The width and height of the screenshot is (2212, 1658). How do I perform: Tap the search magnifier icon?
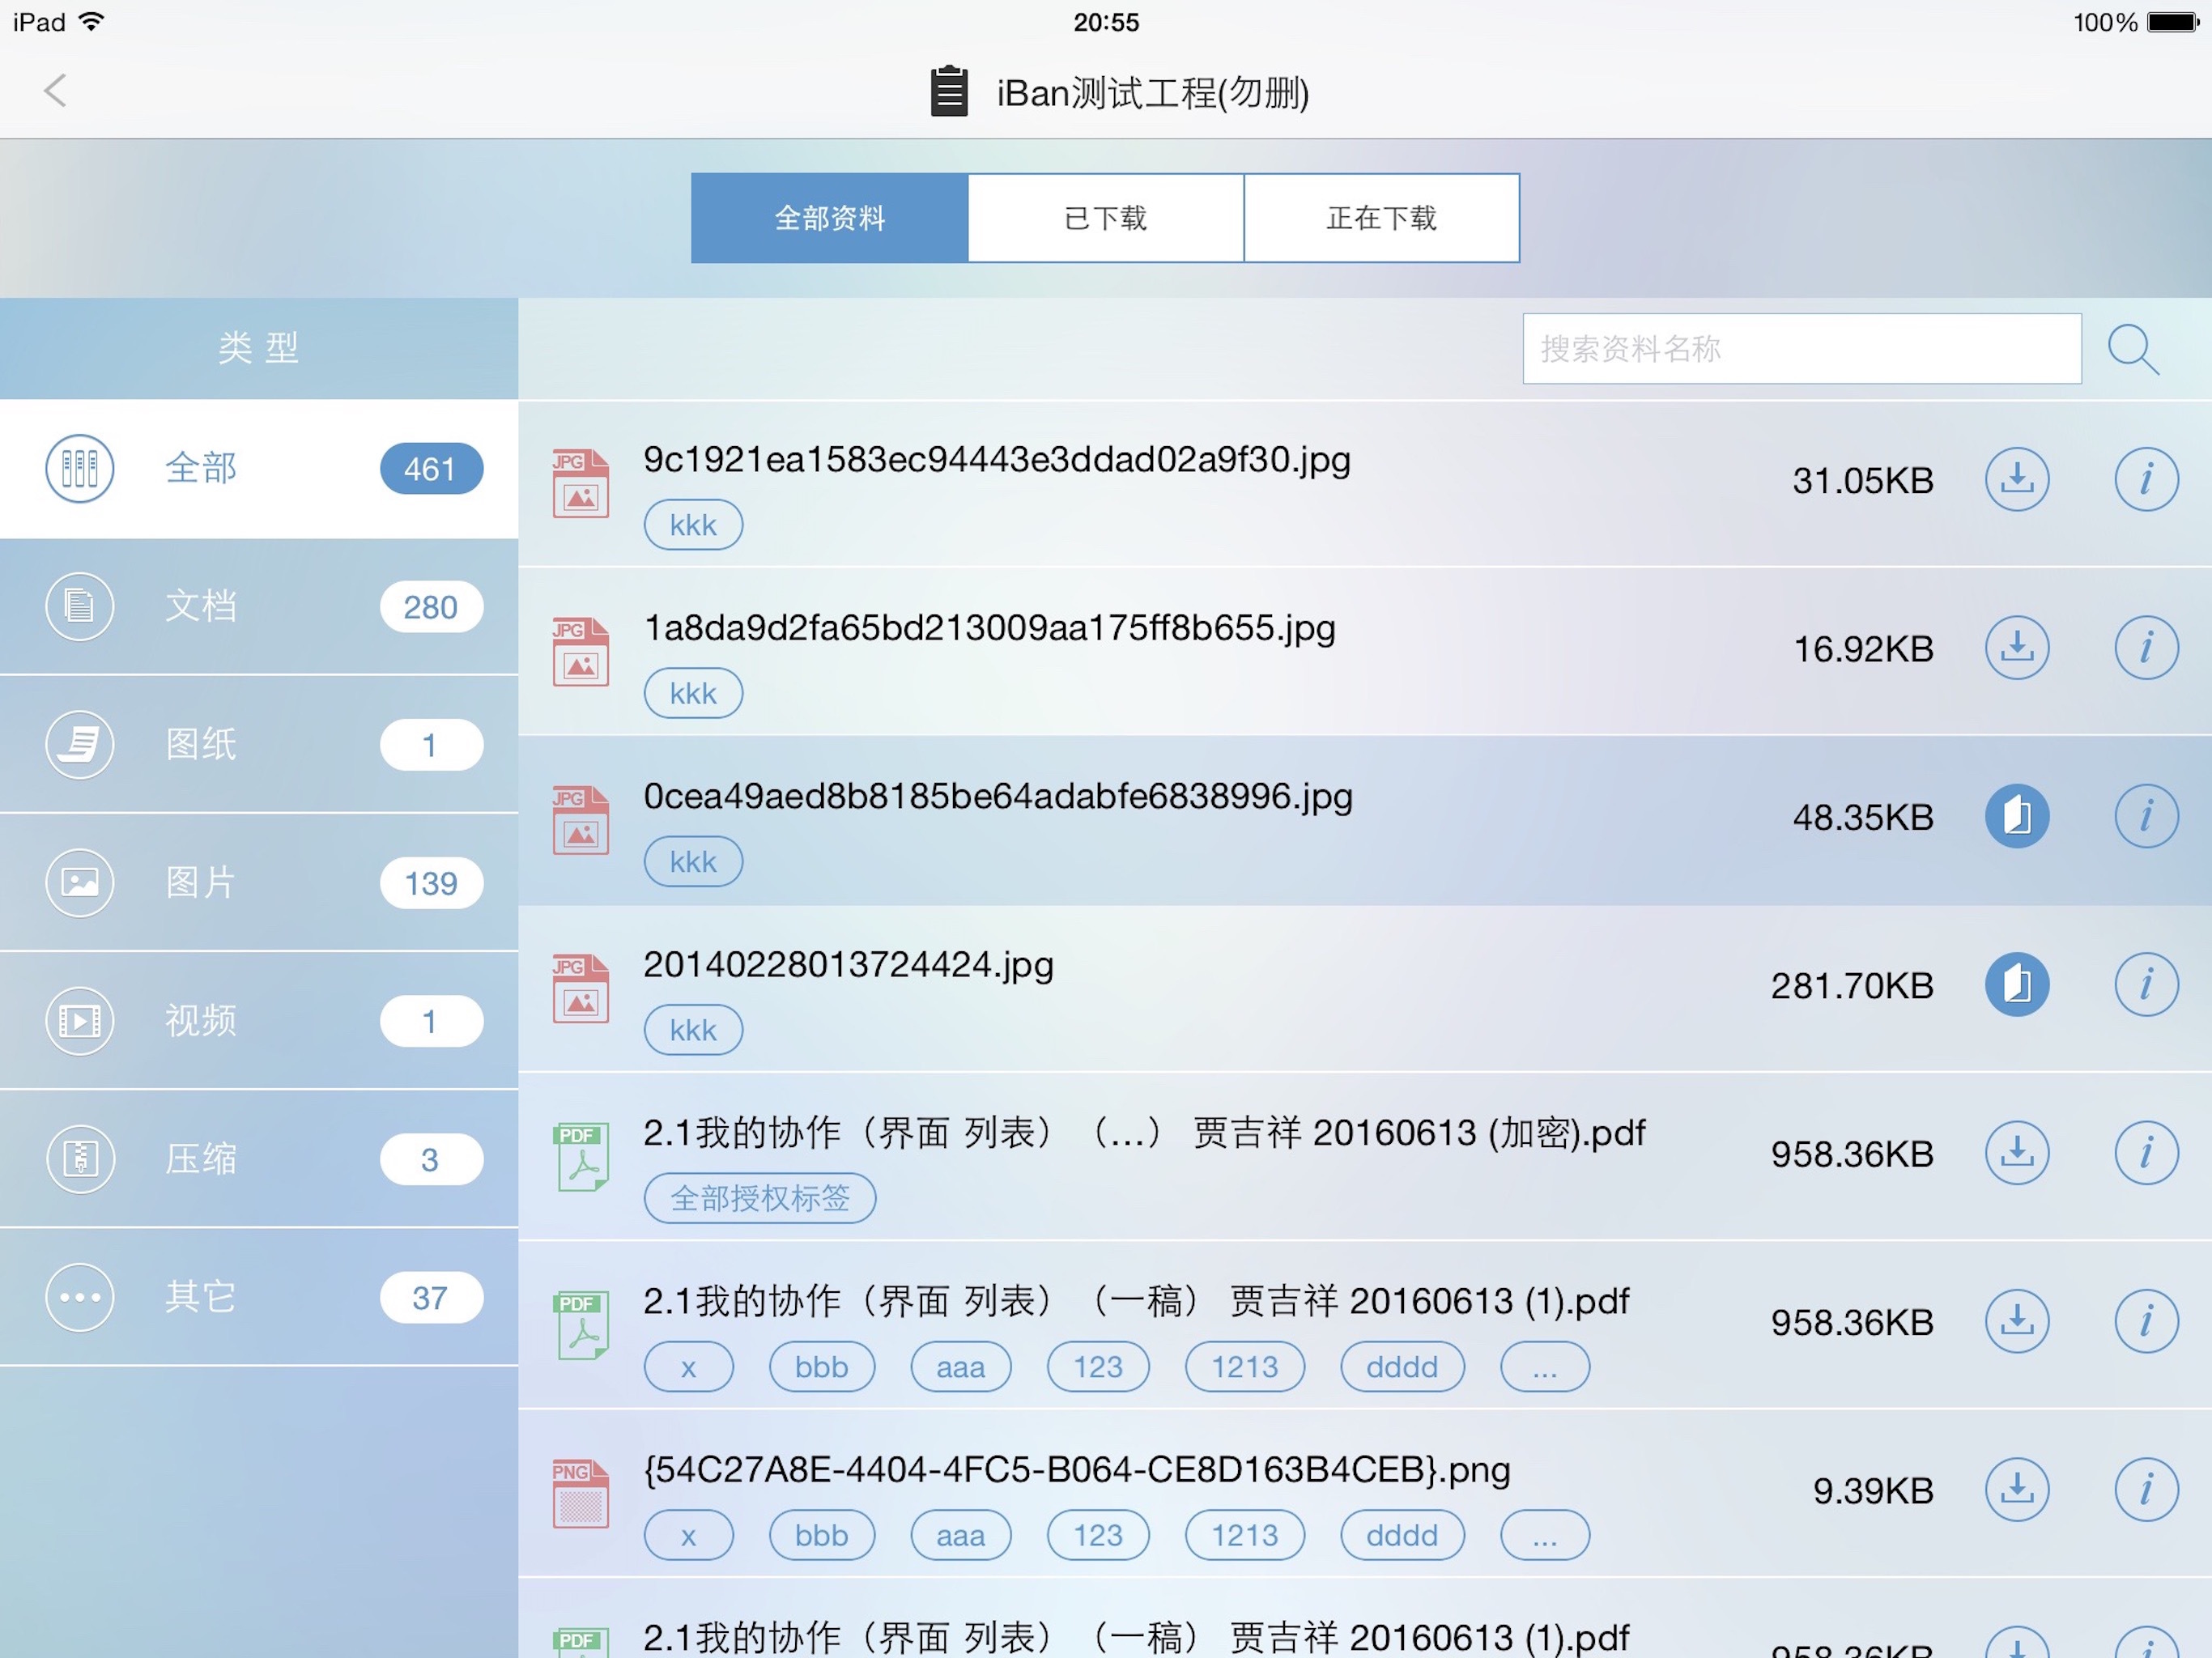(2133, 349)
